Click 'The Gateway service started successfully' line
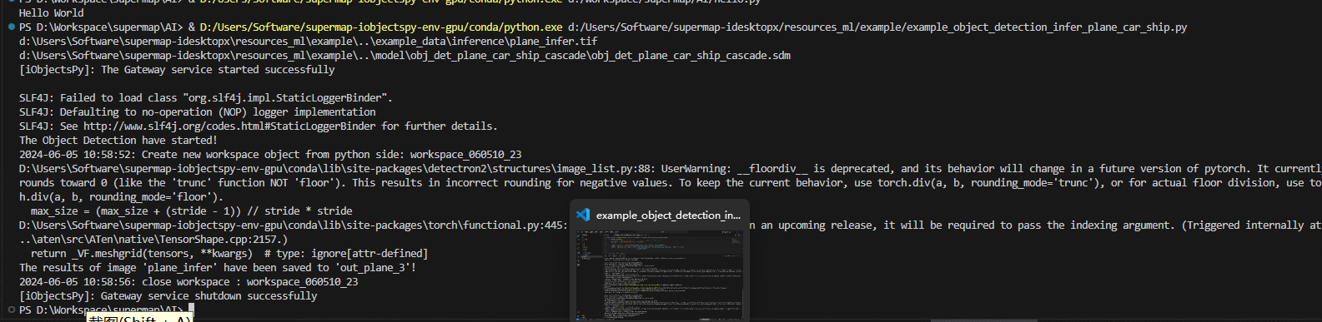The image size is (1322, 322). (177, 70)
